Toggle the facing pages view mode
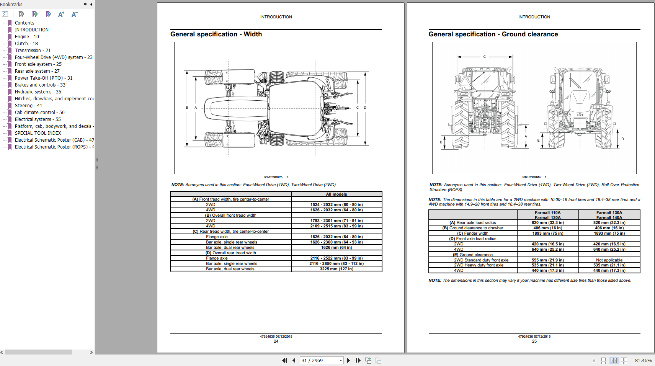This screenshot has width=655, height=366. tap(614, 361)
